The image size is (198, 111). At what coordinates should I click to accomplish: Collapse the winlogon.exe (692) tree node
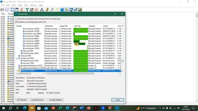17,58
